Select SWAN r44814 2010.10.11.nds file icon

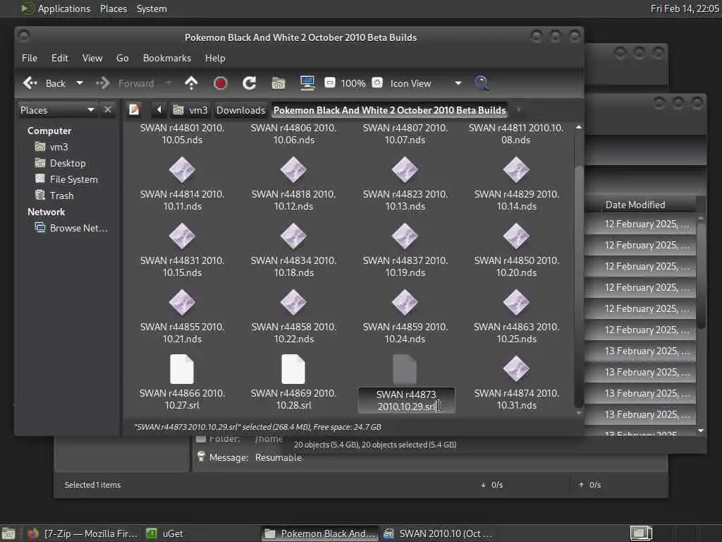183,170
